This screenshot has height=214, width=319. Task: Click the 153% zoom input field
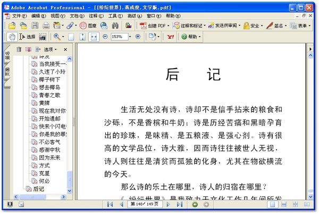[x=120, y=37]
